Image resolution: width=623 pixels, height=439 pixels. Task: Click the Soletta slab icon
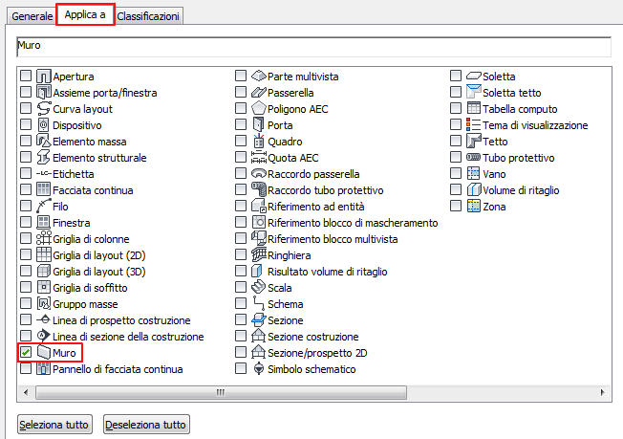473,77
